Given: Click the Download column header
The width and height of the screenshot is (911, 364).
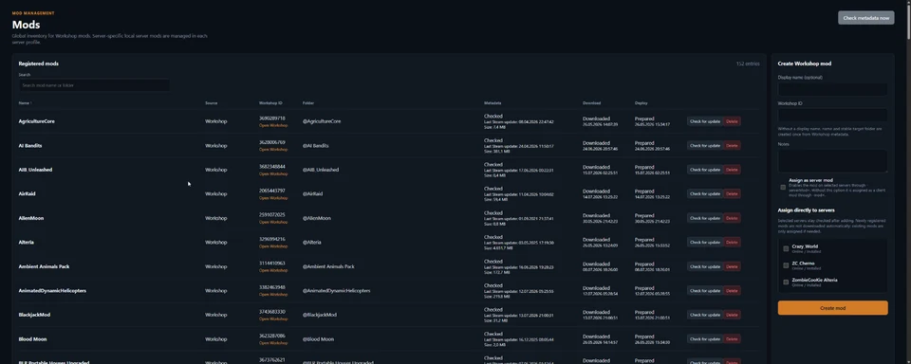Looking at the screenshot, I should (x=591, y=103).
